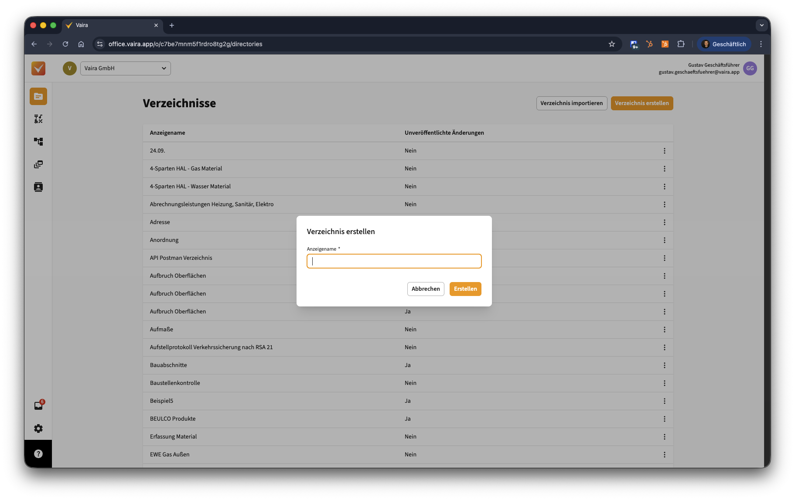Reload the page
Viewport: 795px width, 500px height.
pyautogui.click(x=65, y=44)
